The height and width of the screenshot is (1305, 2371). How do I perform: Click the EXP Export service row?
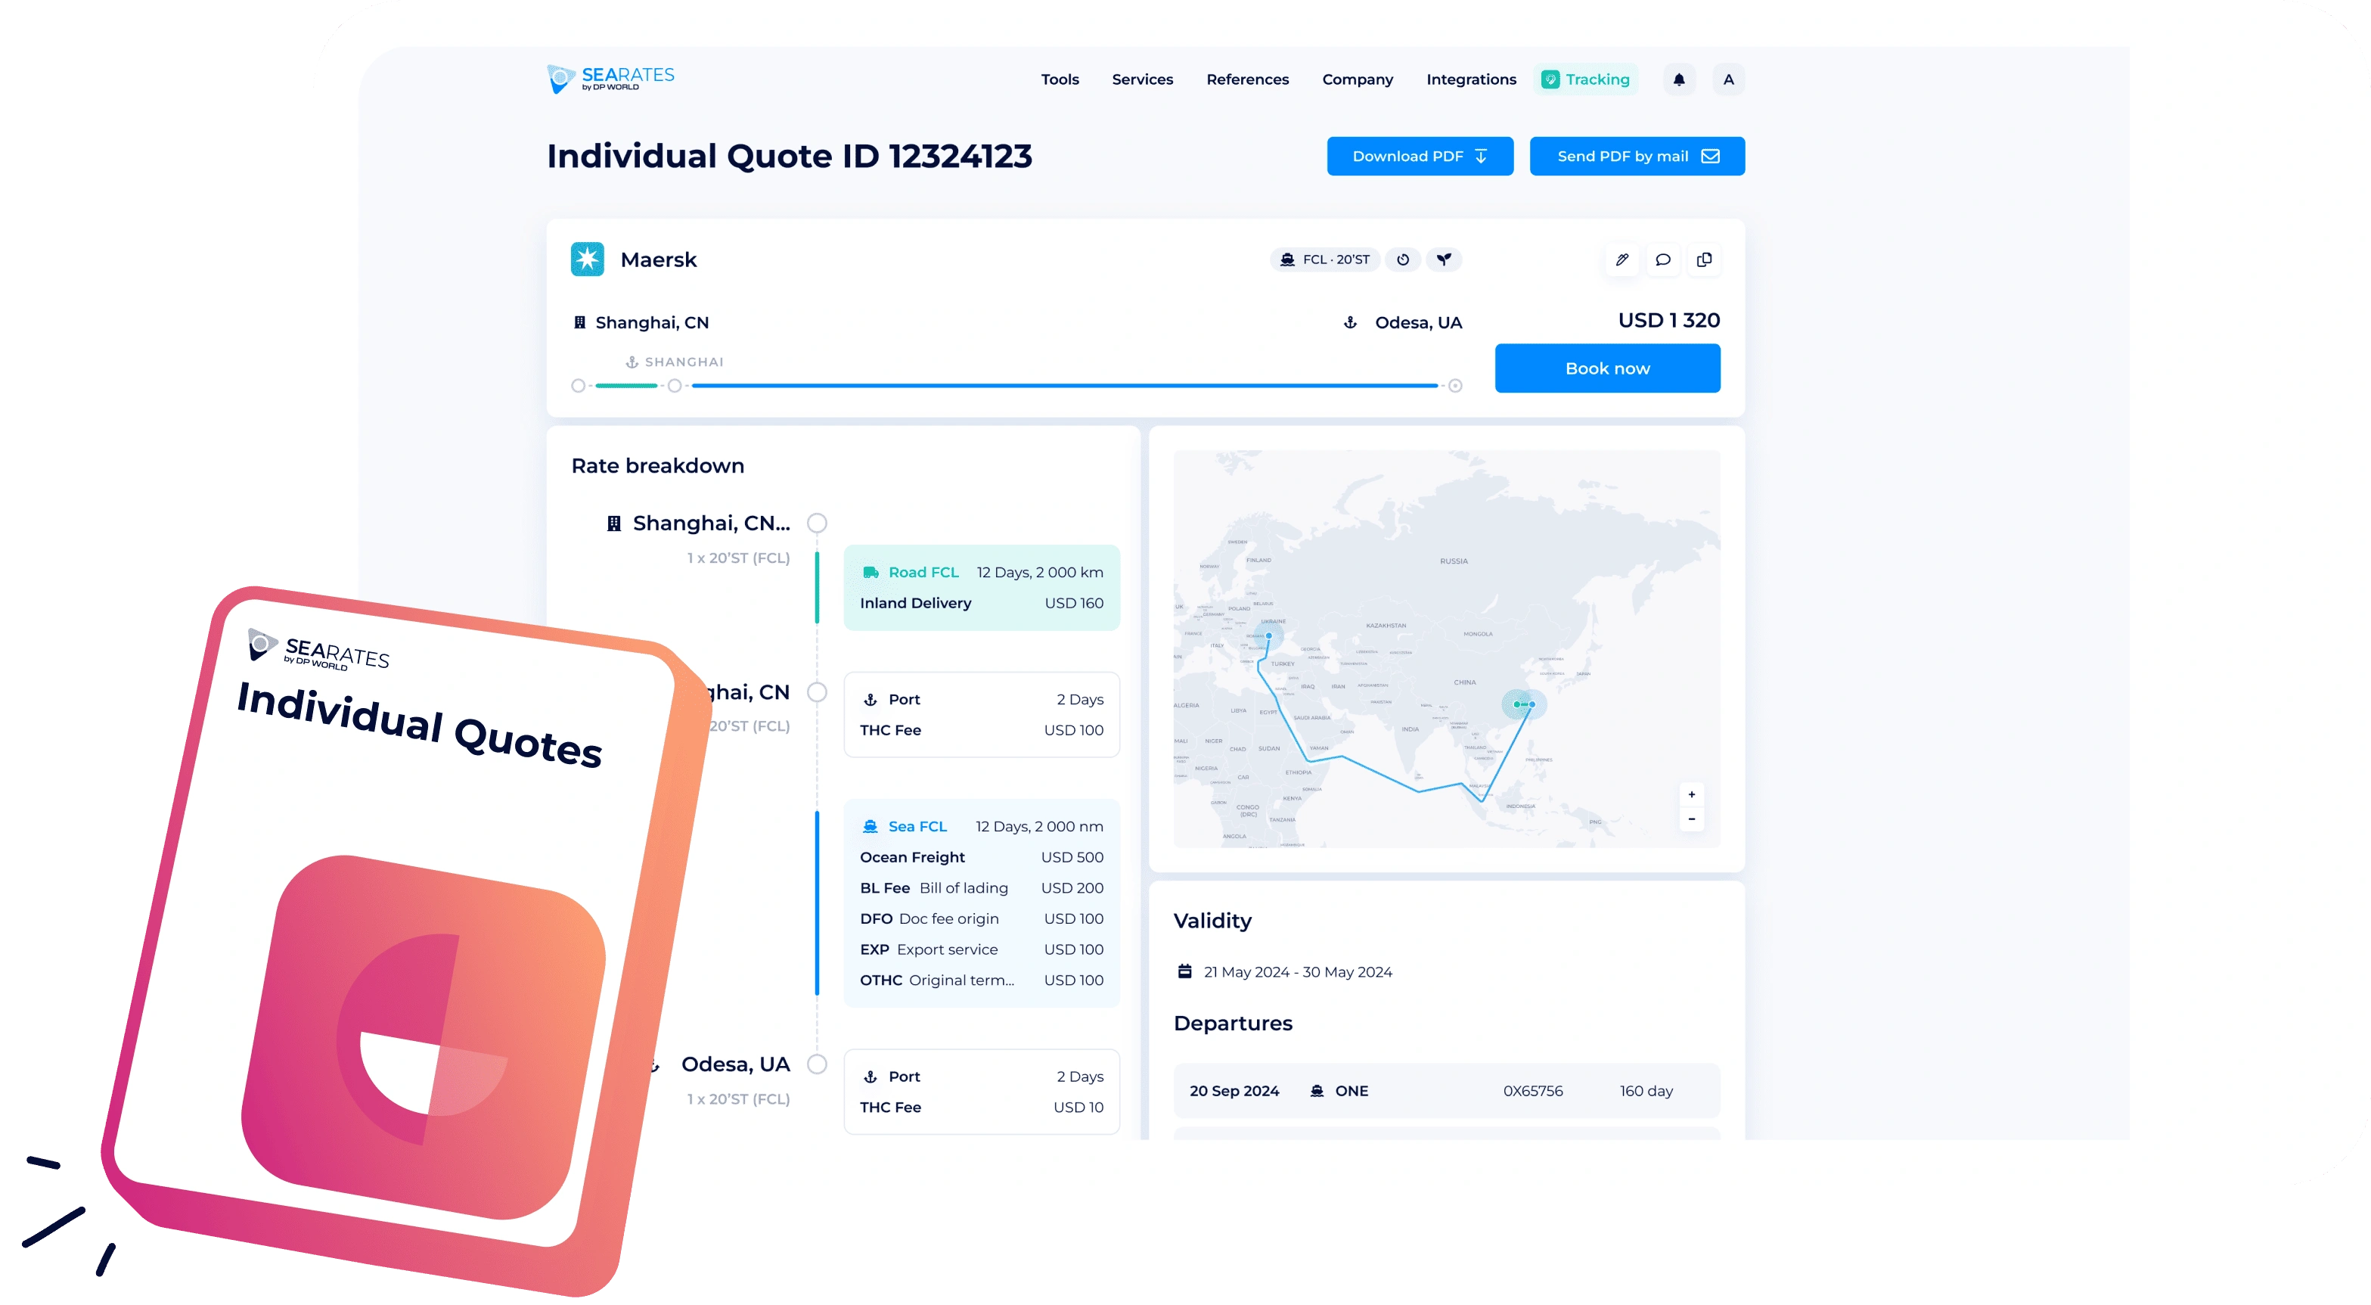tap(981, 949)
